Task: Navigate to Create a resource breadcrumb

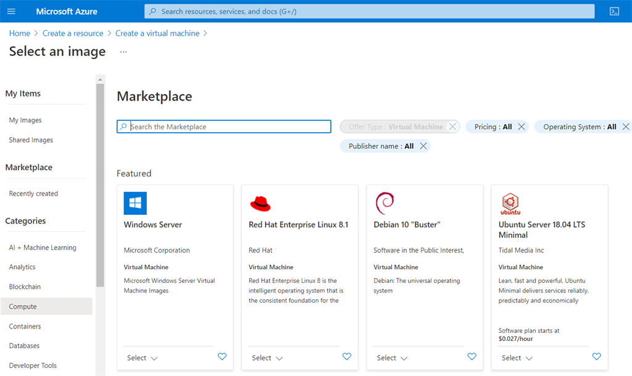Action: 73,33
